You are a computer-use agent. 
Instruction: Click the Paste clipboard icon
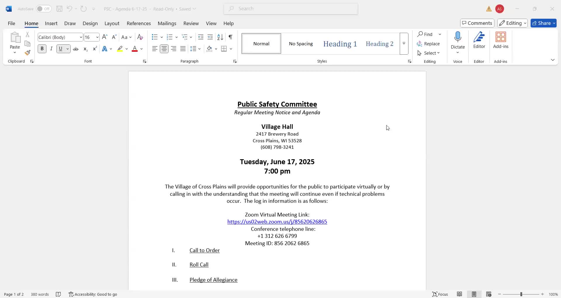[15, 38]
